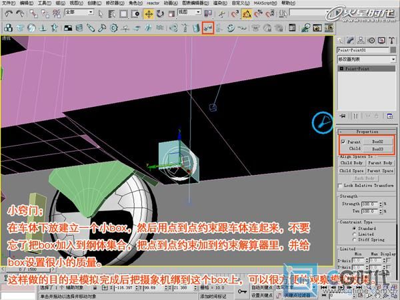This screenshot has width=400, height=300.
Task: Open the Modify command panel tab
Action: pos(351,40)
